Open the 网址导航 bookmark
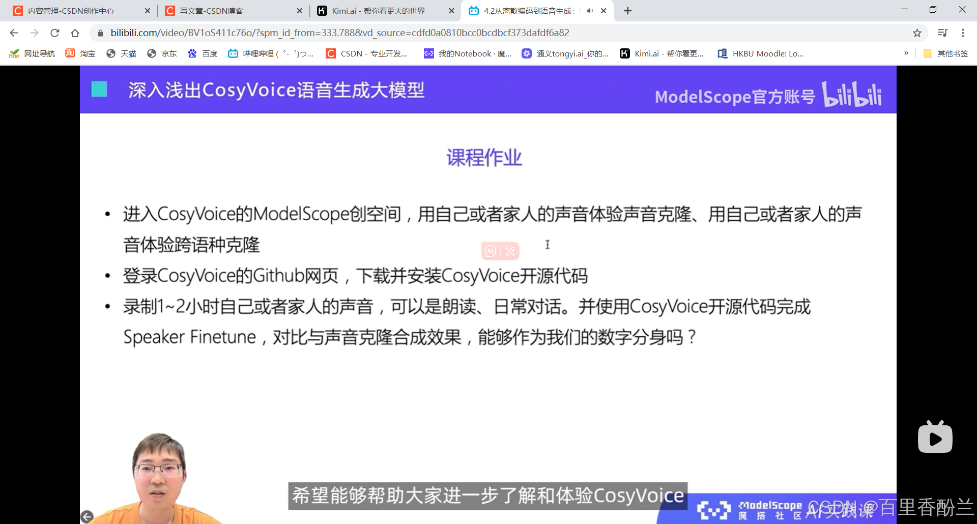The width and height of the screenshot is (977, 524). pyautogui.click(x=32, y=53)
